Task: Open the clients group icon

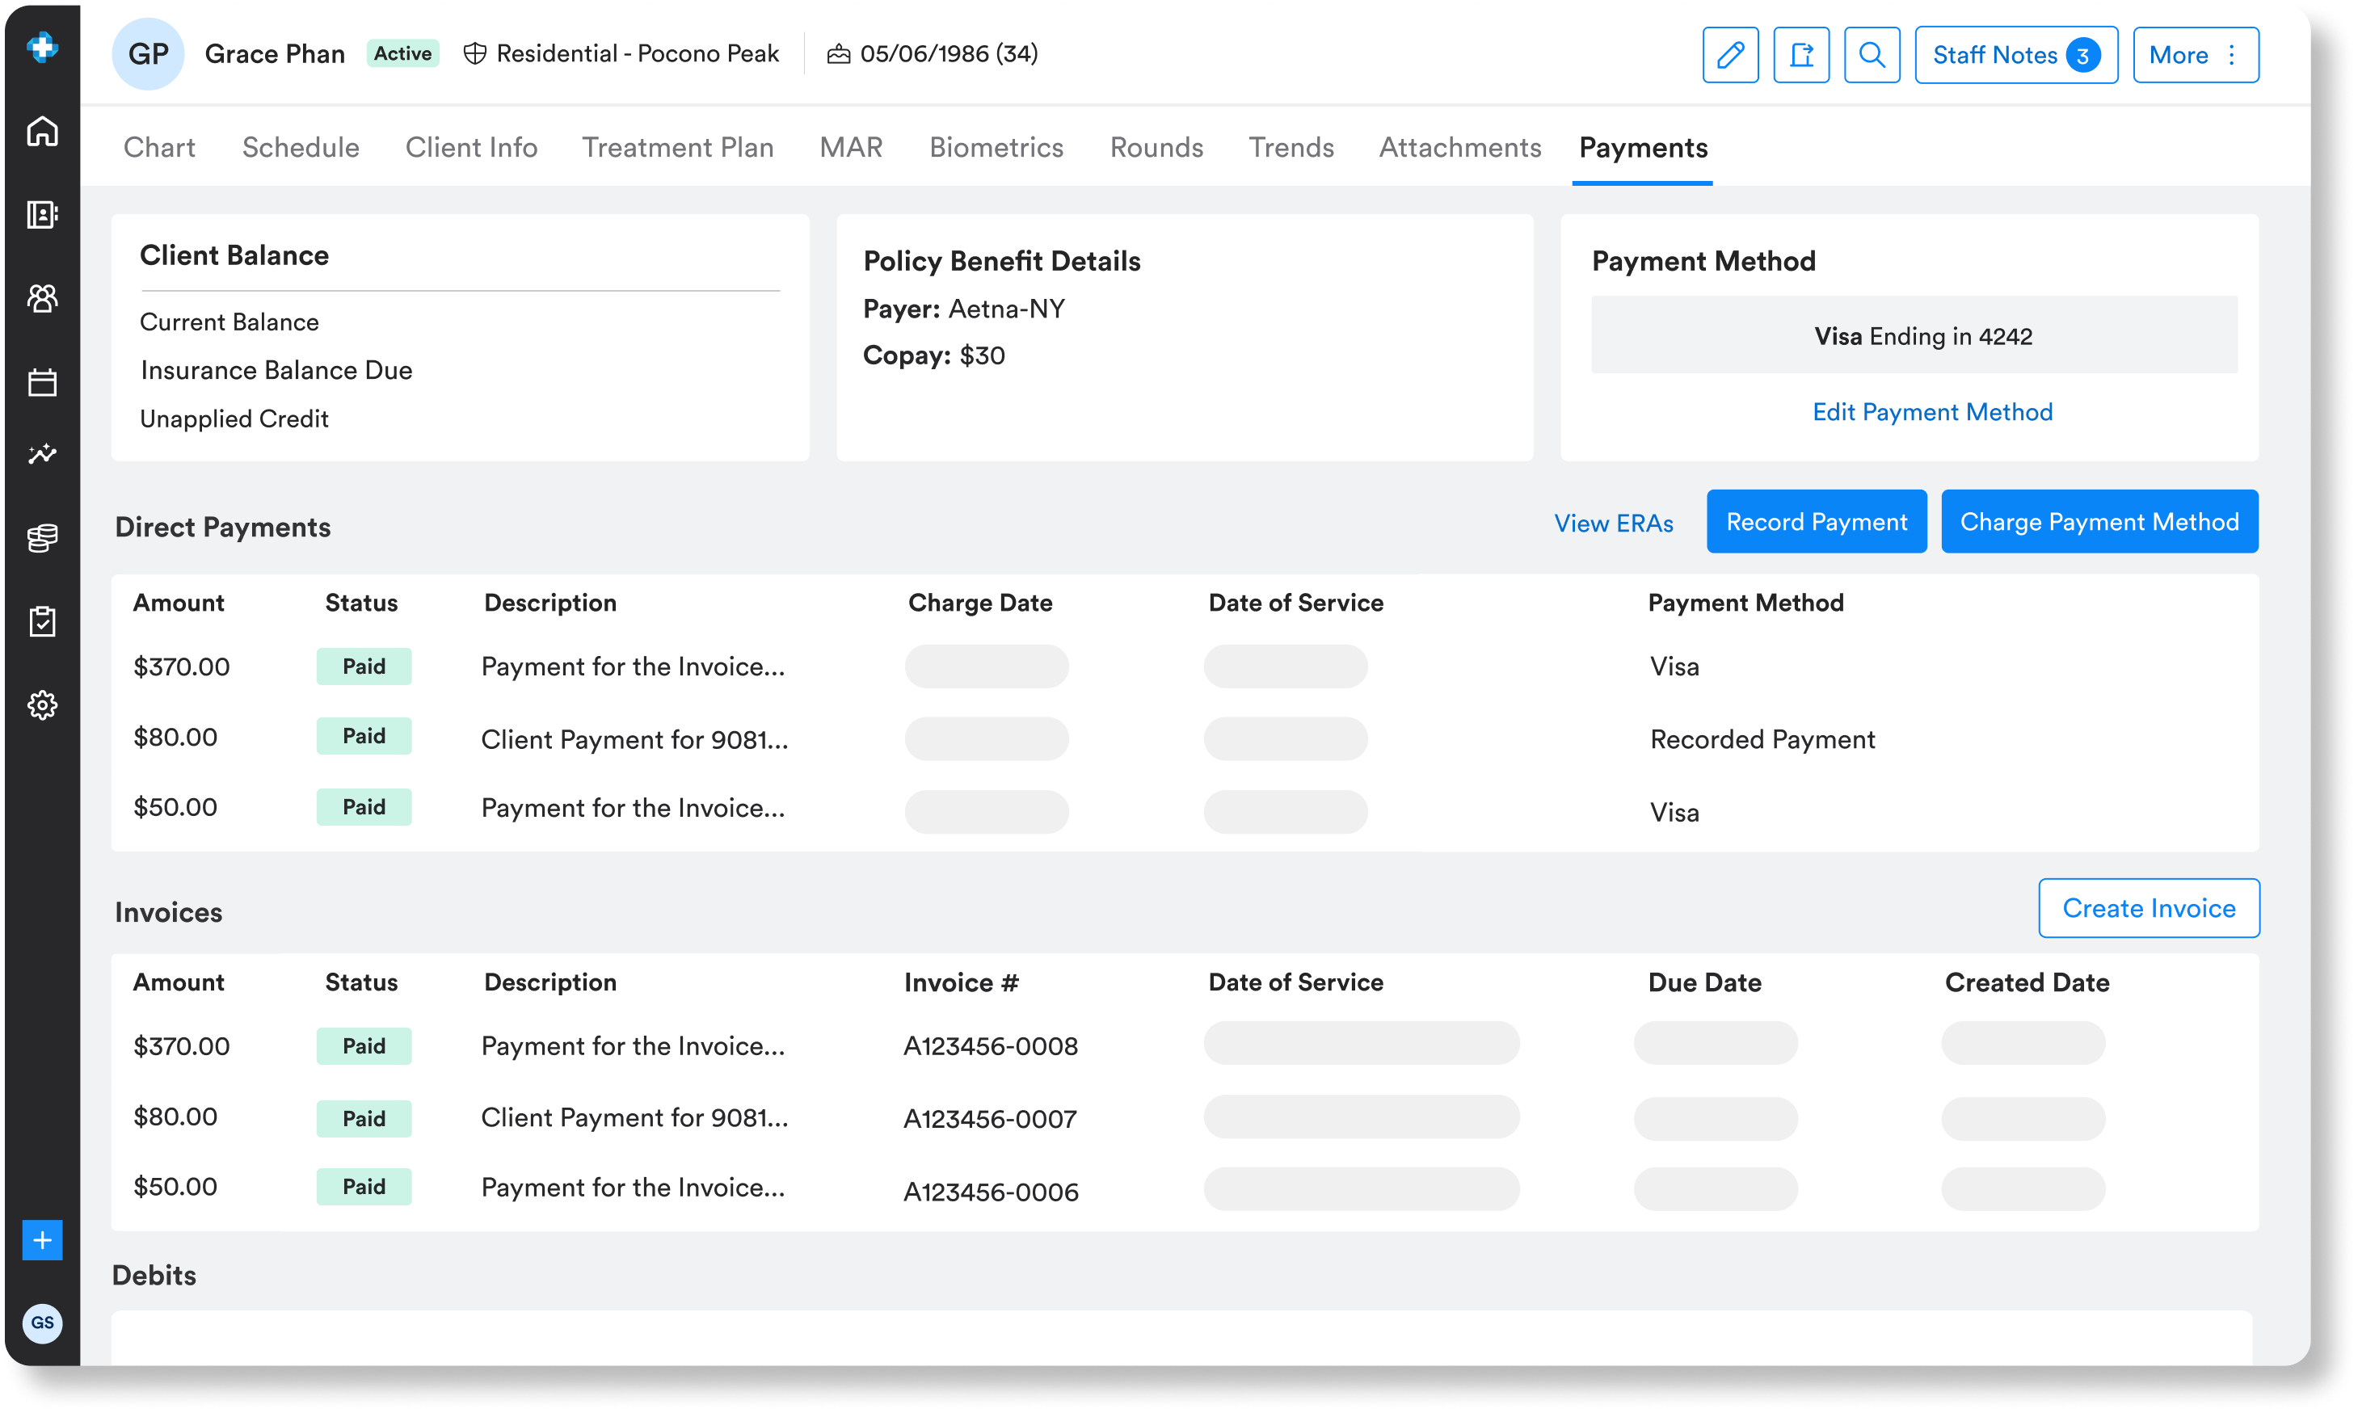Action: coord(42,298)
